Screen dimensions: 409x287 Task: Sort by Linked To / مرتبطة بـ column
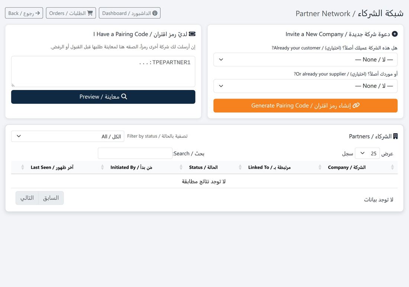(x=284, y=168)
